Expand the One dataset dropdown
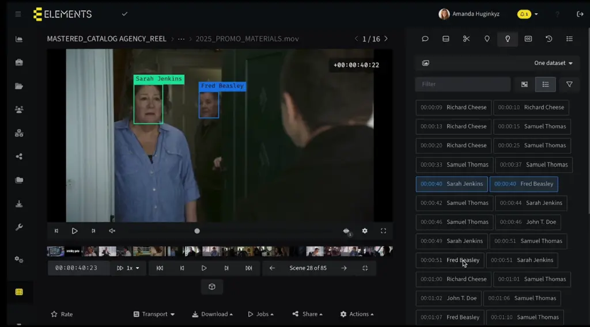 pyautogui.click(x=553, y=63)
